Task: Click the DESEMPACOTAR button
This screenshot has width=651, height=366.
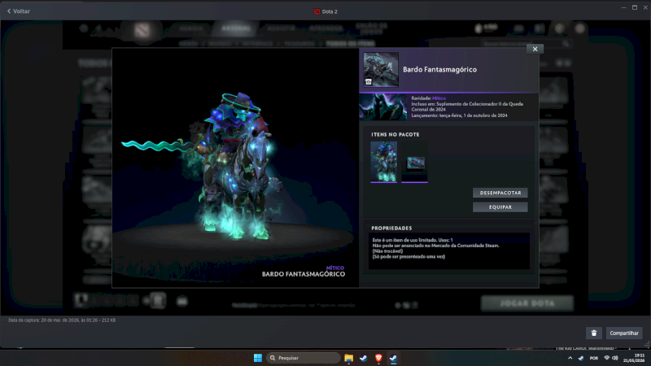Action: [500, 193]
